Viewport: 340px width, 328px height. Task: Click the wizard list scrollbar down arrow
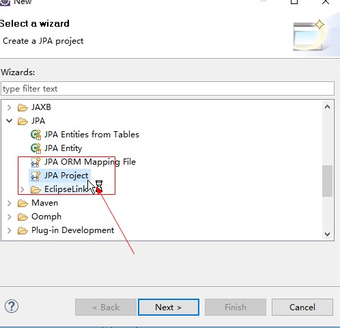(x=328, y=234)
